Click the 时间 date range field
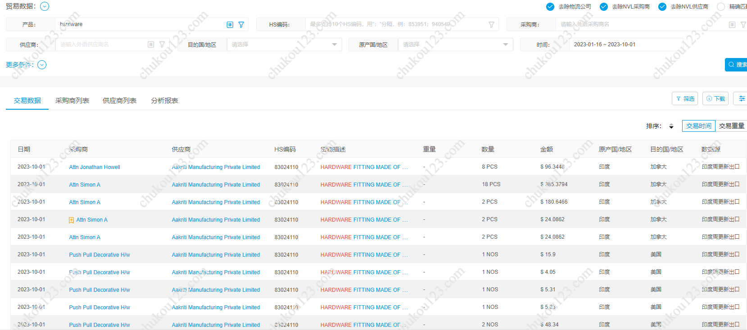Image resolution: width=747 pixels, height=330 pixels. point(626,45)
